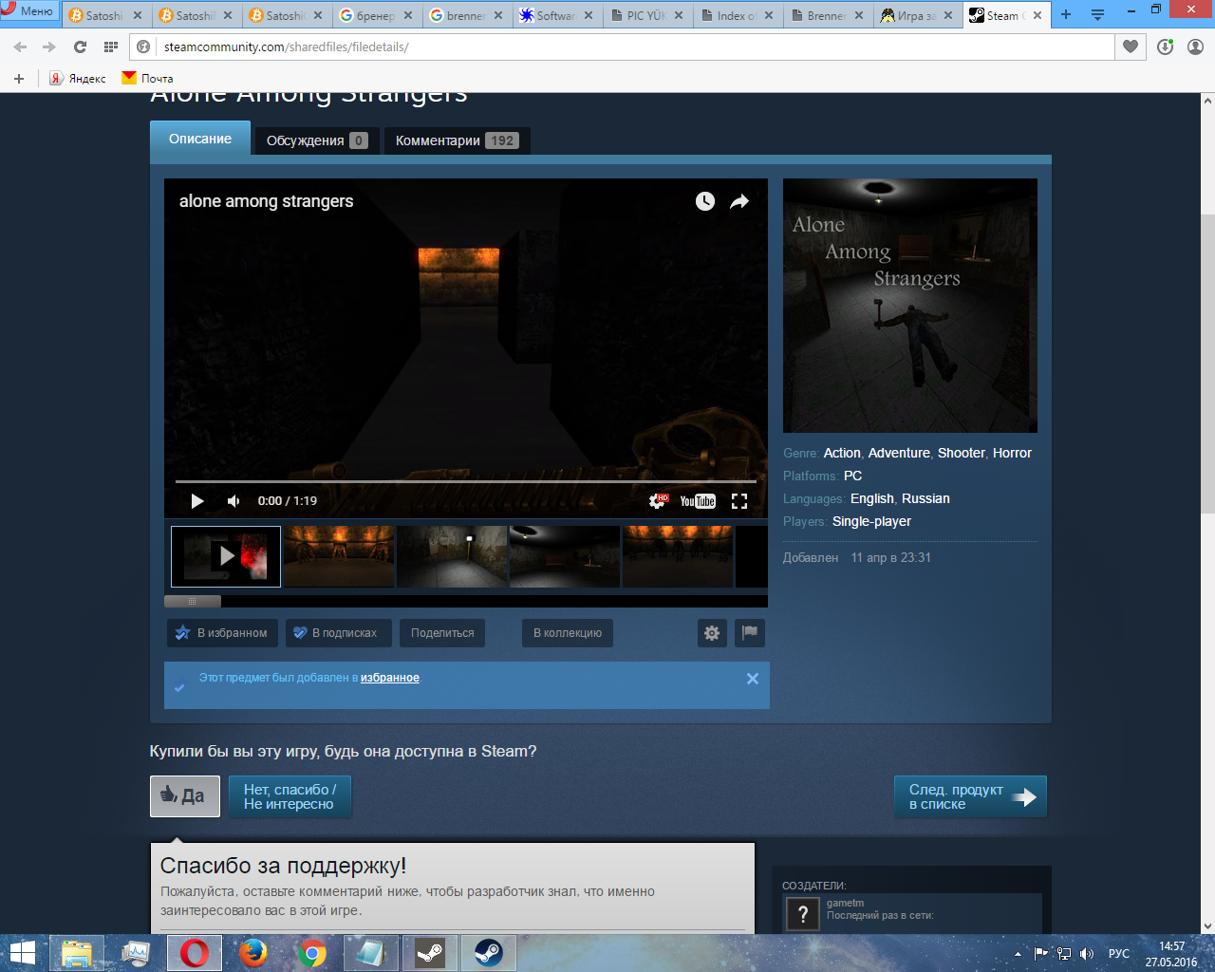Select the video thumbnail with play icon
Screen dimensions: 1215x972
226,556
